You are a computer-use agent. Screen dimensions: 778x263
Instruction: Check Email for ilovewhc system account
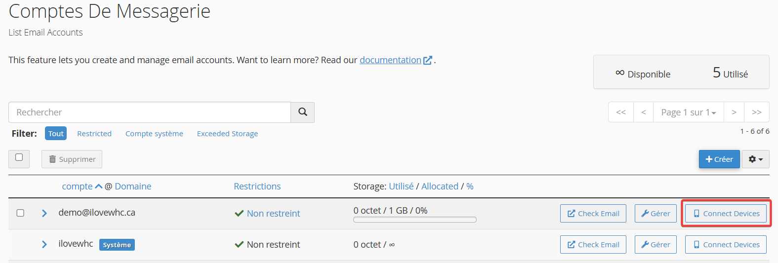(593, 245)
